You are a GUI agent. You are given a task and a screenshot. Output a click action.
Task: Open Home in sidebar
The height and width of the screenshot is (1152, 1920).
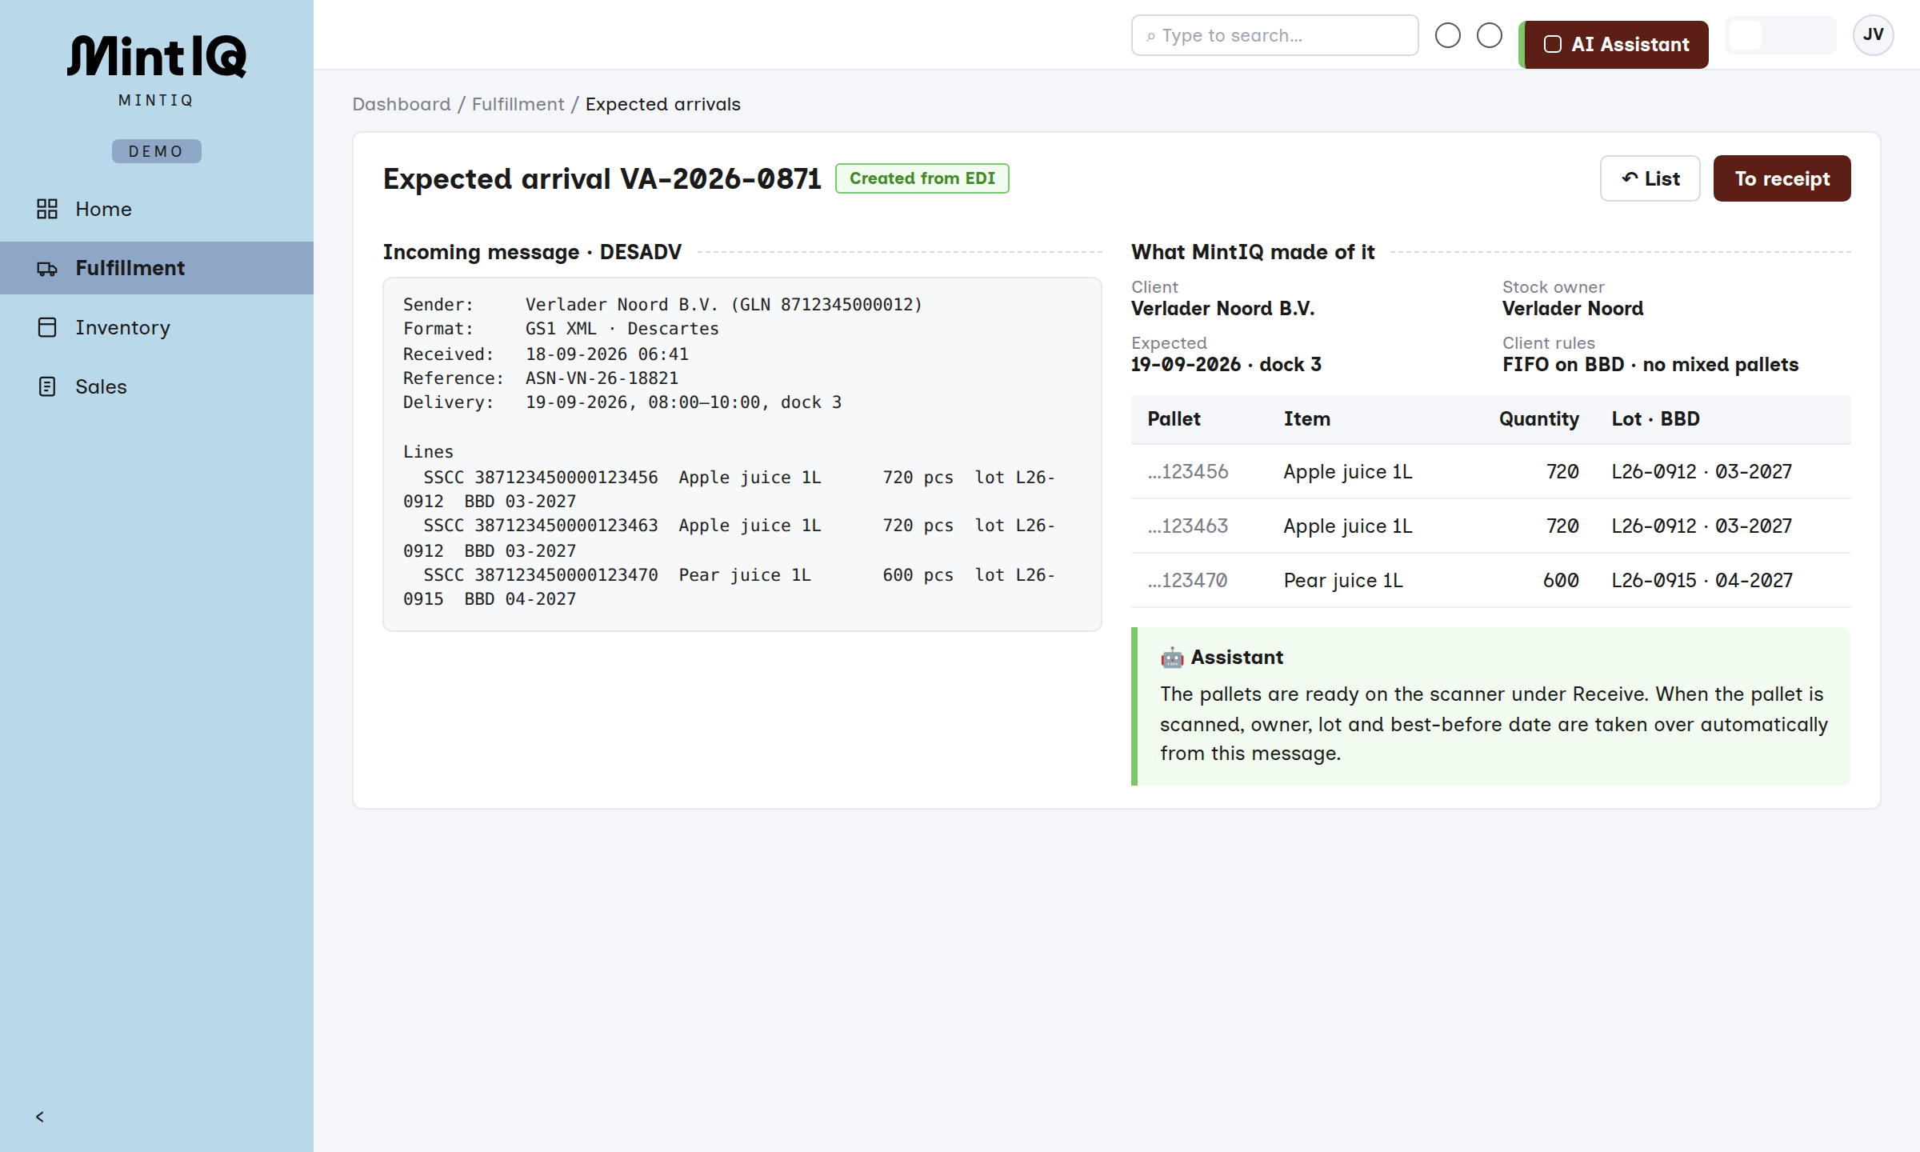point(157,209)
